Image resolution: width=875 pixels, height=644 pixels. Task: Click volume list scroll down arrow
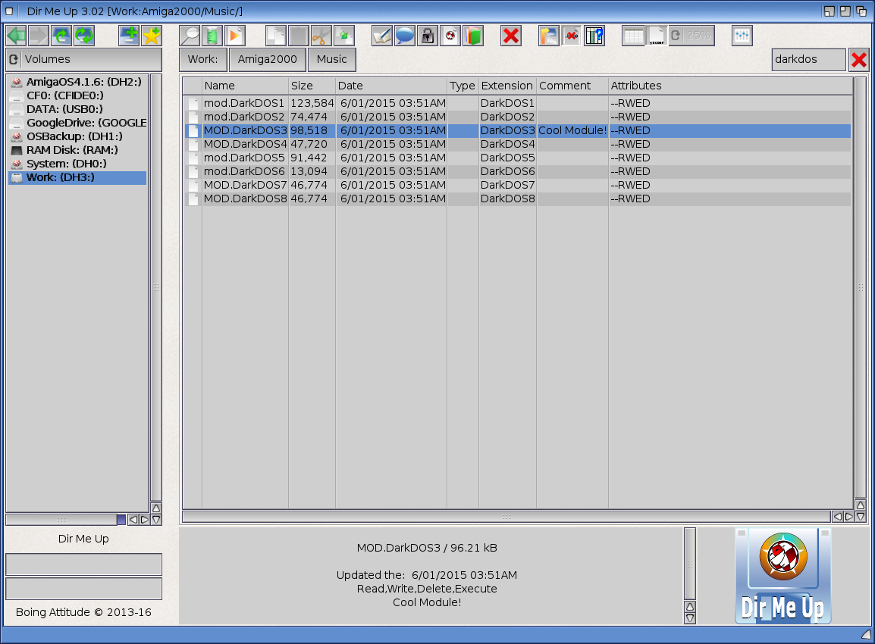tap(156, 520)
